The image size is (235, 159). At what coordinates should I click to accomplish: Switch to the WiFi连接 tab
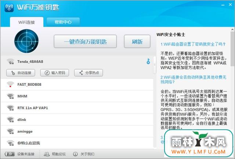(27, 22)
